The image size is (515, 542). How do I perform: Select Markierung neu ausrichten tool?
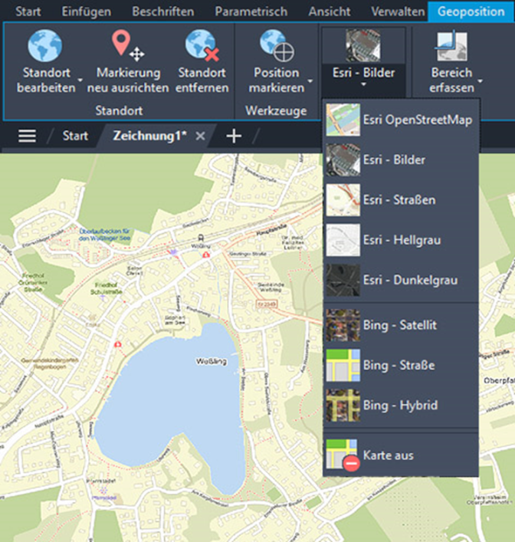click(127, 46)
